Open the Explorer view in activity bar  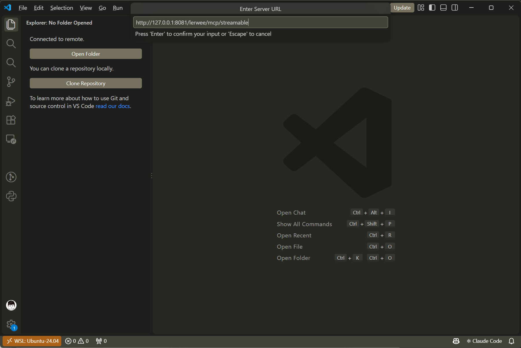(11, 24)
